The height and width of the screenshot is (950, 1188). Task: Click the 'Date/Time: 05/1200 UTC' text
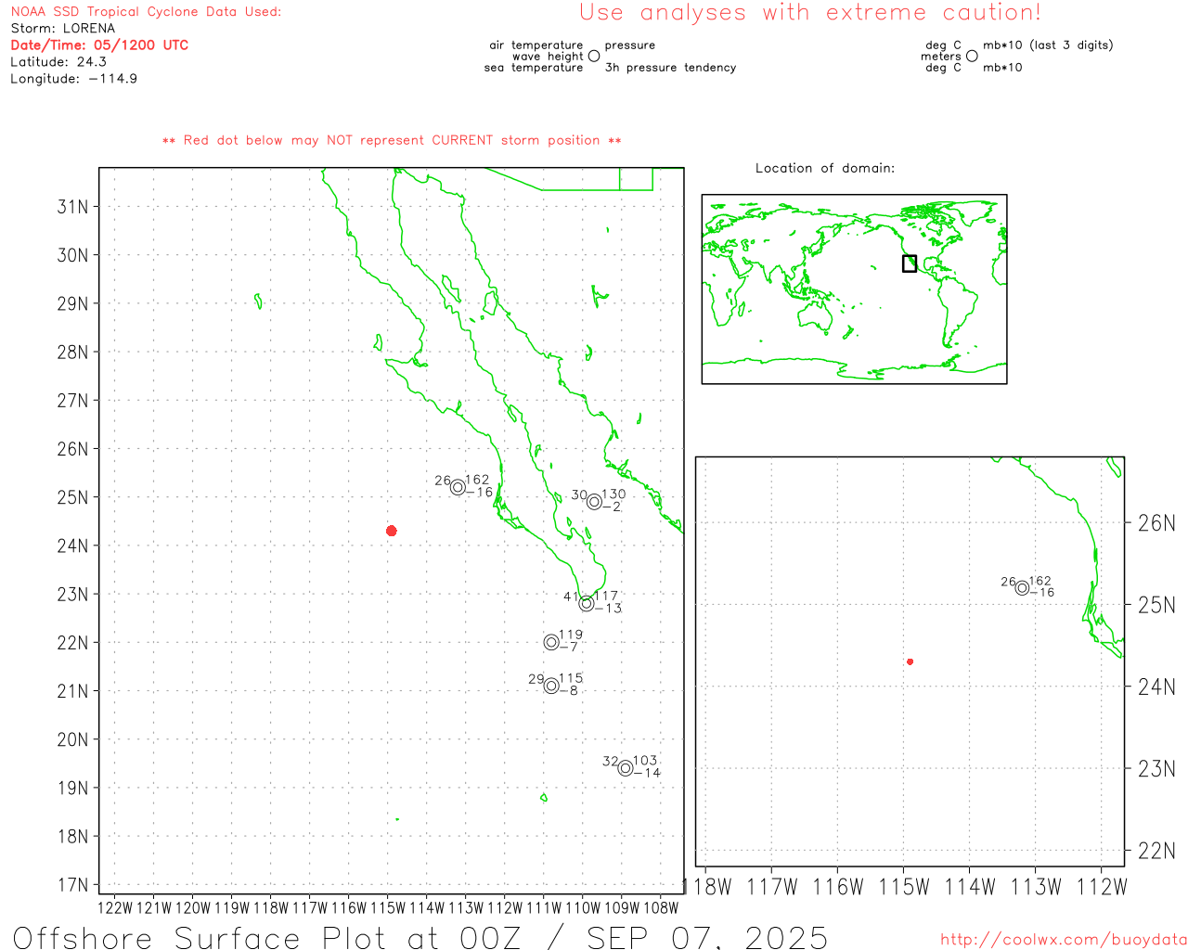99,45
